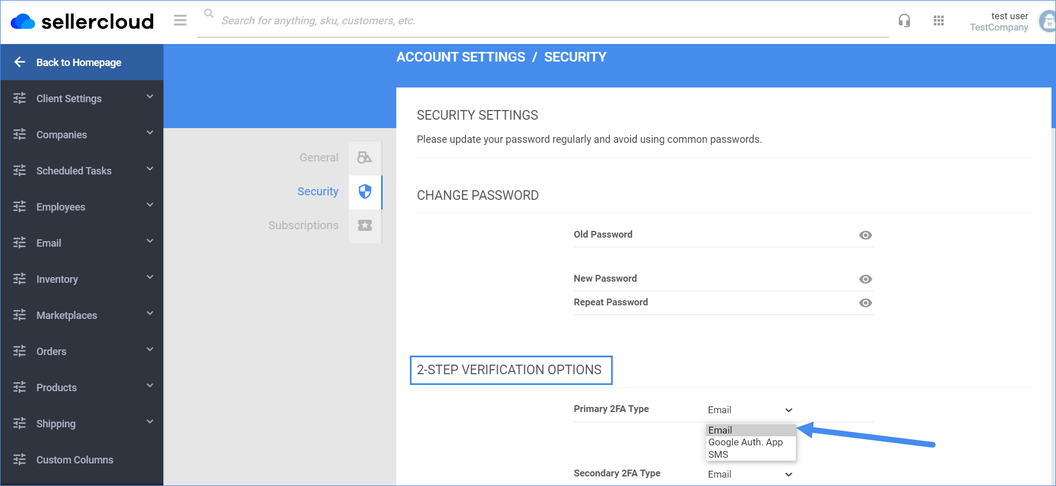Expand Employees chevron
The image size is (1056, 486).
[150, 205]
